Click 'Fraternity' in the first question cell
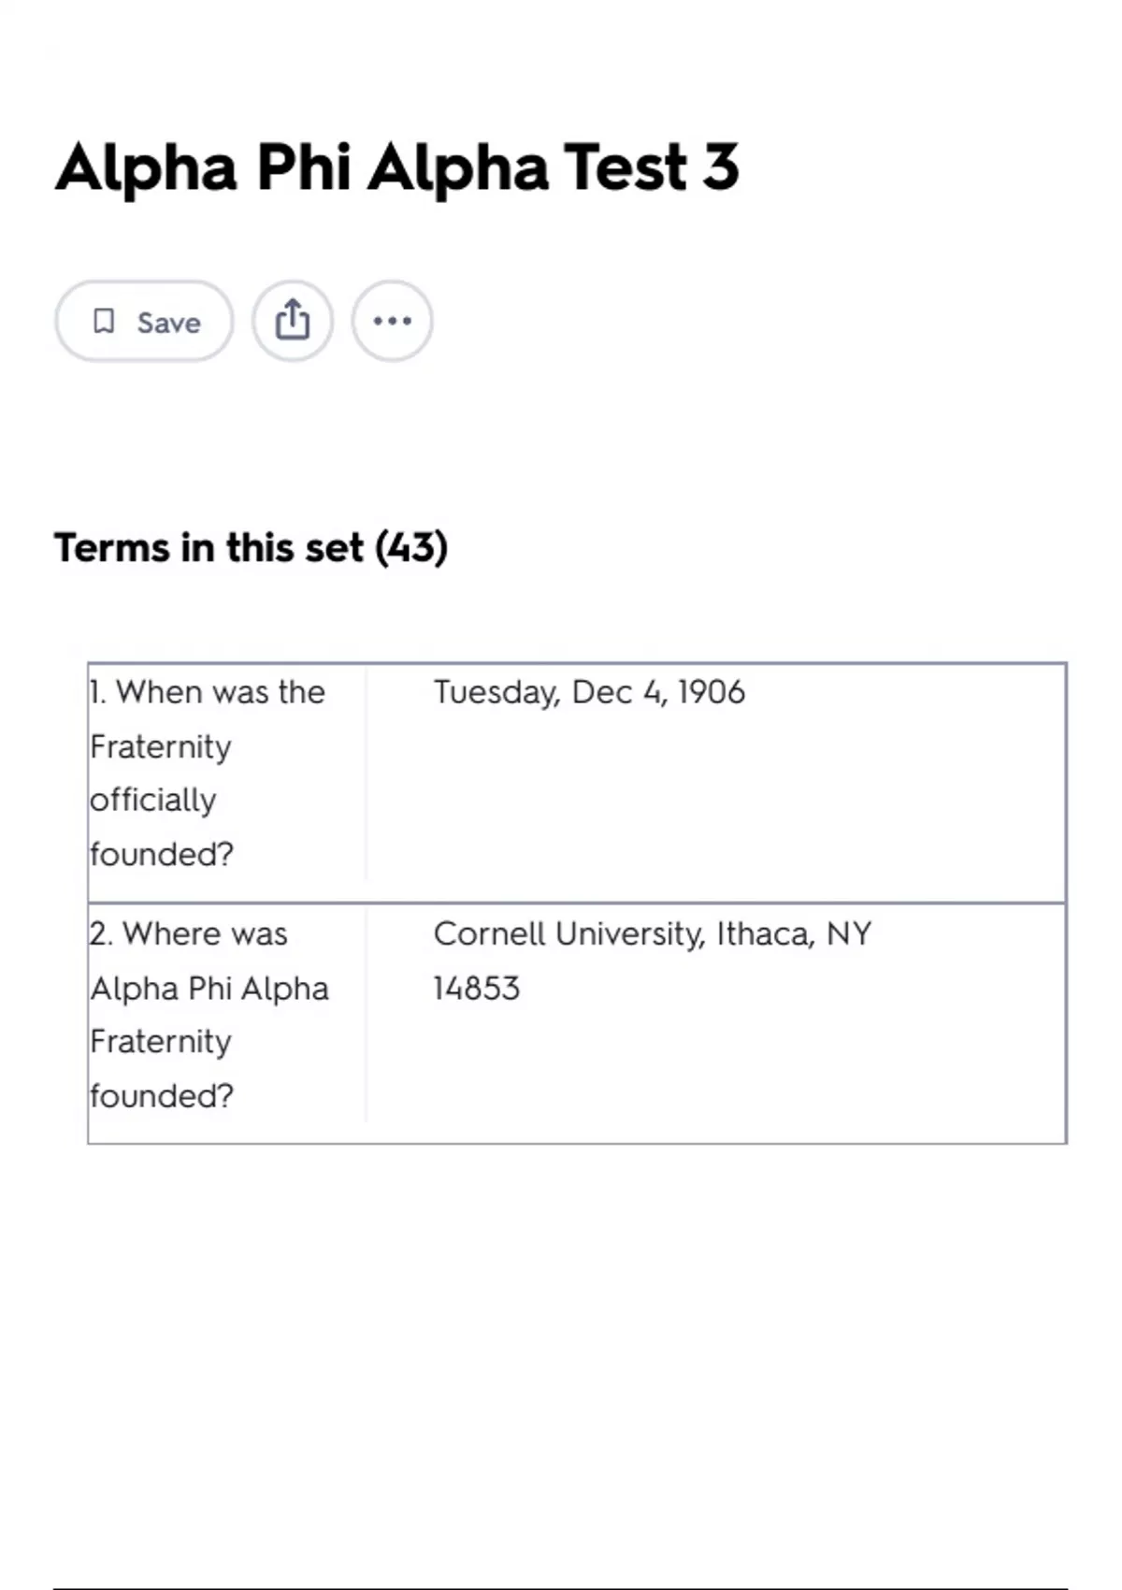This screenshot has height=1590, width=1122. click(161, 747)
